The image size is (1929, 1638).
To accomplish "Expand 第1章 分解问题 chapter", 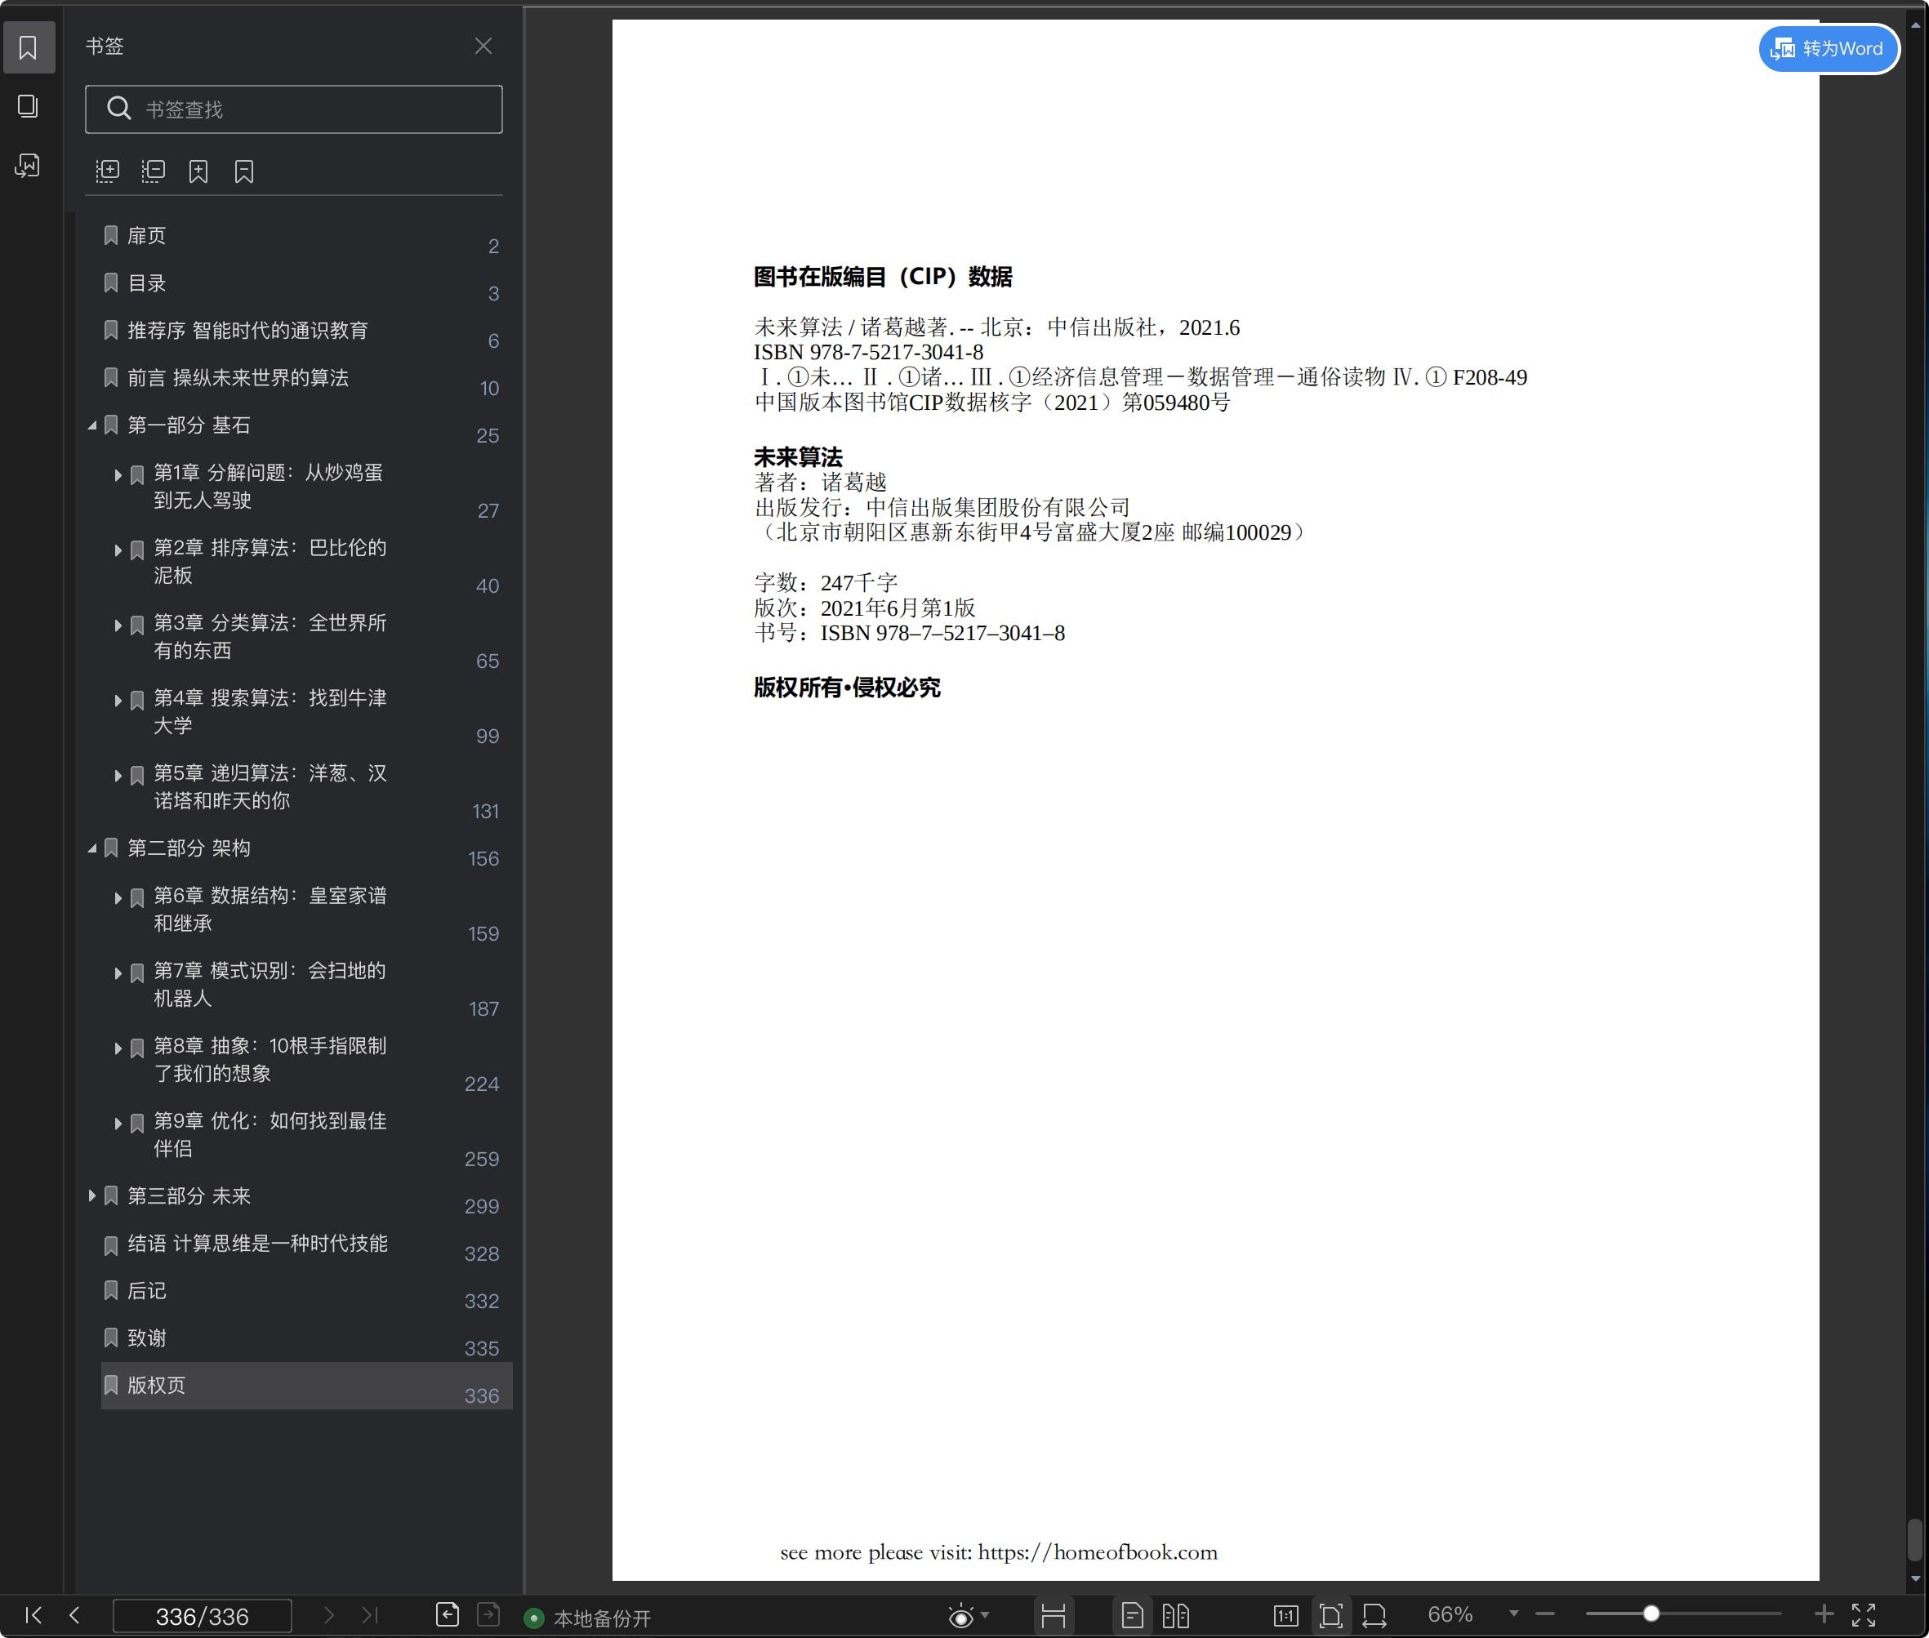I will [x=118, y=475].
